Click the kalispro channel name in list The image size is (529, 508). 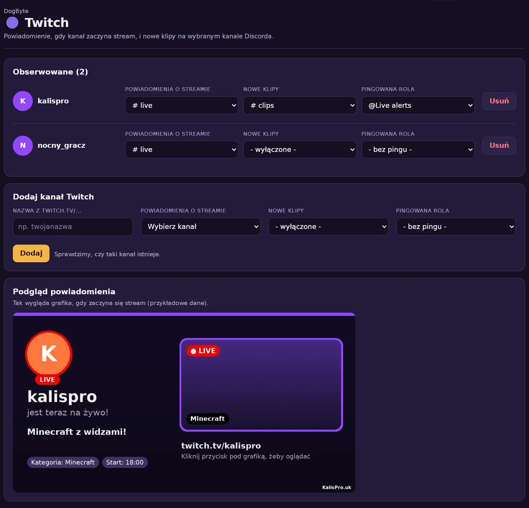tap(53, 101)
